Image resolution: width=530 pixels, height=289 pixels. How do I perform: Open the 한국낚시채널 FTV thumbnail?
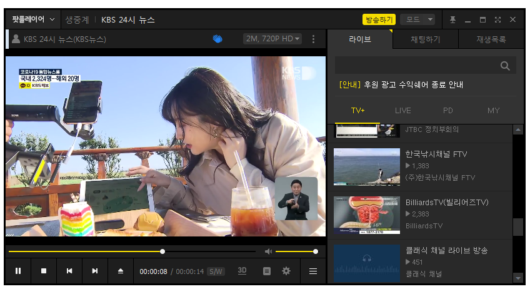click(x=367, y=167)
